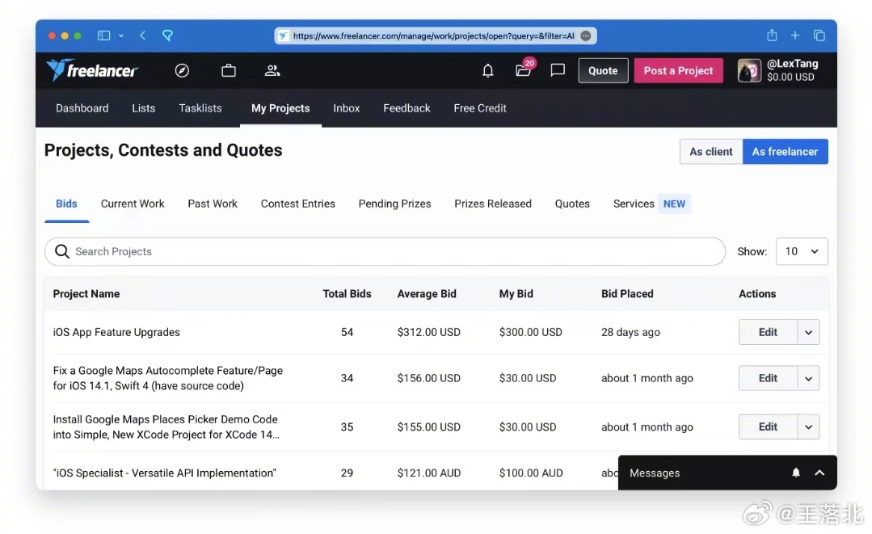The width and height of the screenshot is (872, 534).
Task: Click the Average Bid column header
Action: click(427, 294)
